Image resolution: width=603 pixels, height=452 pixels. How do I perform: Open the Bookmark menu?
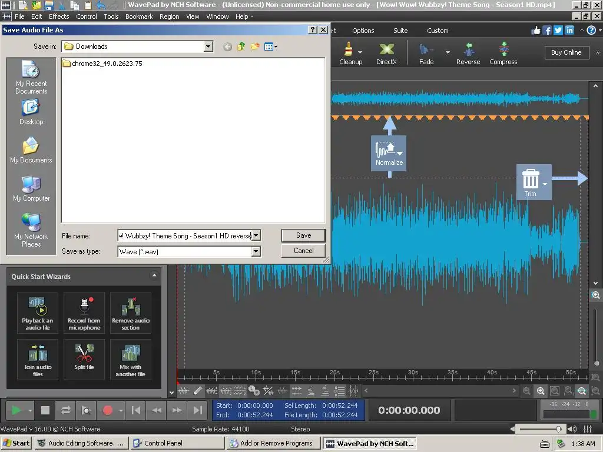point(139,16)
